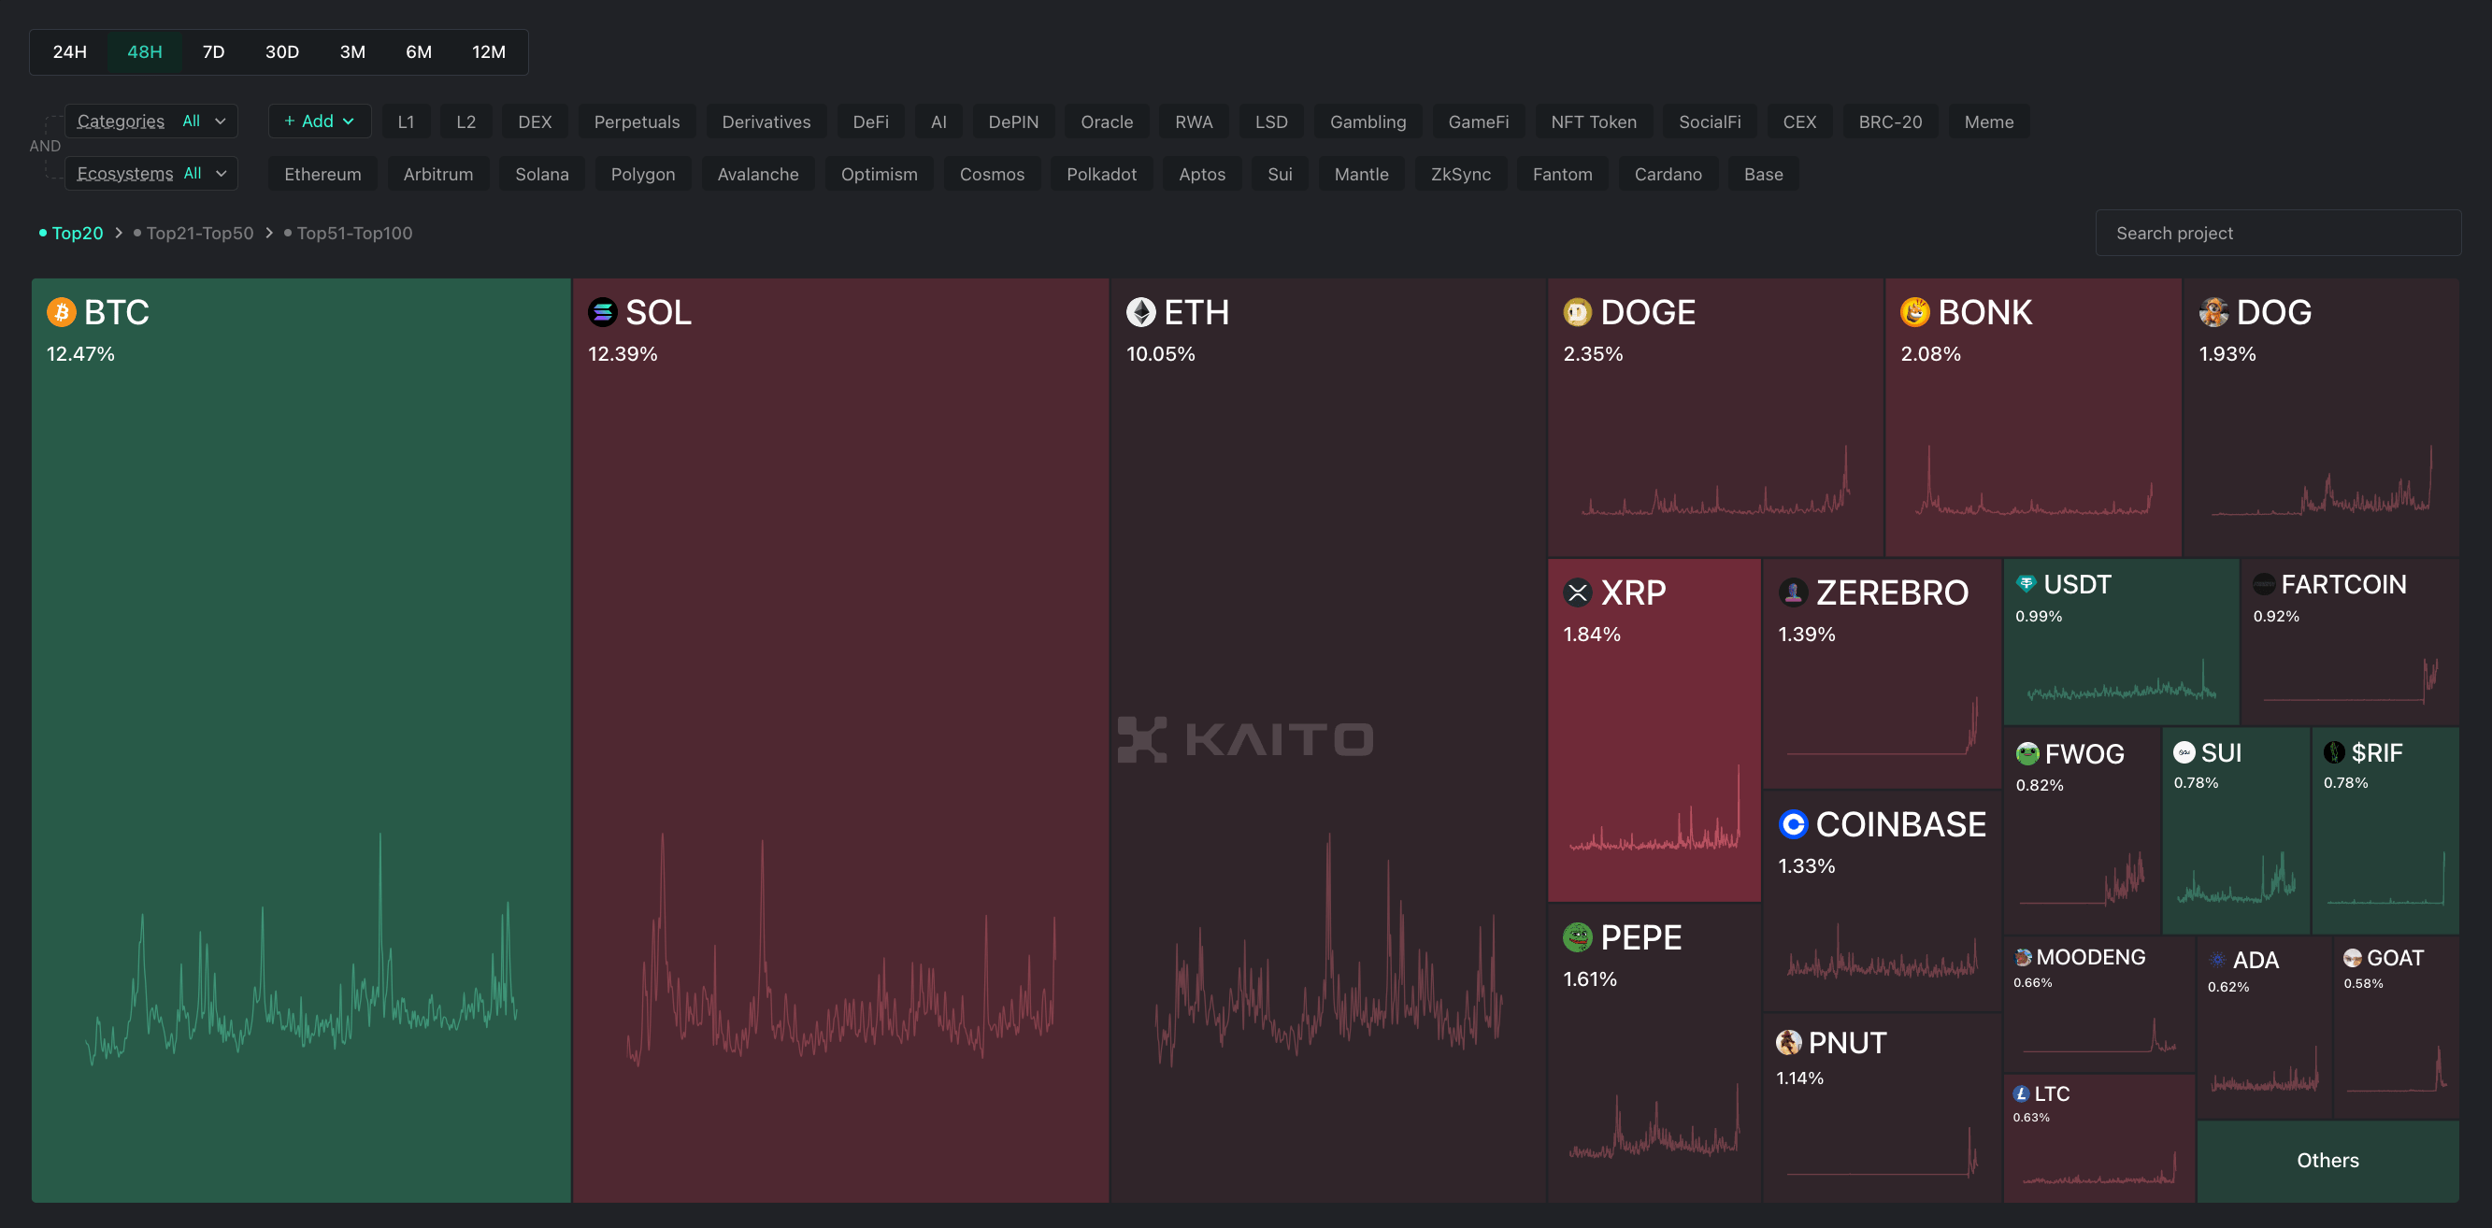Click the DOGE 2.35% value
Image resolution: width=2492 pixels, height=1228 pixels.
(x=1594, y=354)
